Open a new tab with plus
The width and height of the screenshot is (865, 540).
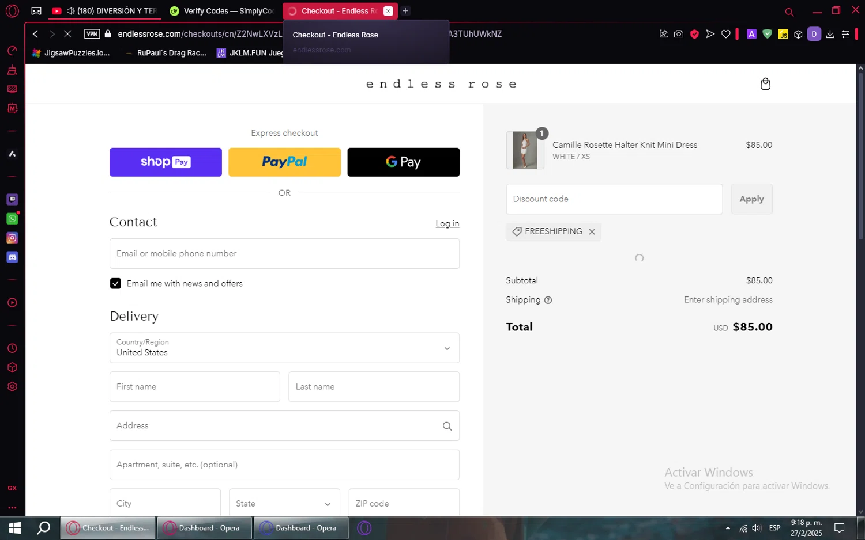point(405,11)
